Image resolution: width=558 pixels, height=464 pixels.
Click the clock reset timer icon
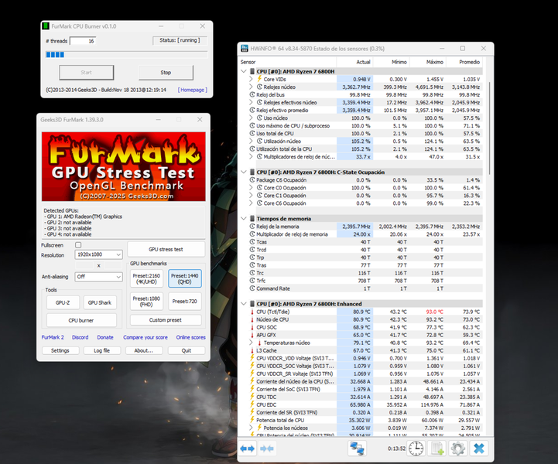416,448
